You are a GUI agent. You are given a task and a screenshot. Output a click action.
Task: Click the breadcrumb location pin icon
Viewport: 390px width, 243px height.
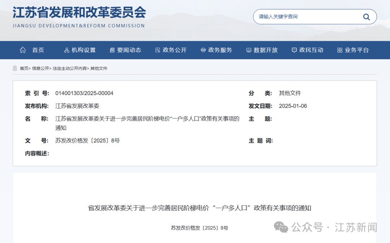[15, 68]
